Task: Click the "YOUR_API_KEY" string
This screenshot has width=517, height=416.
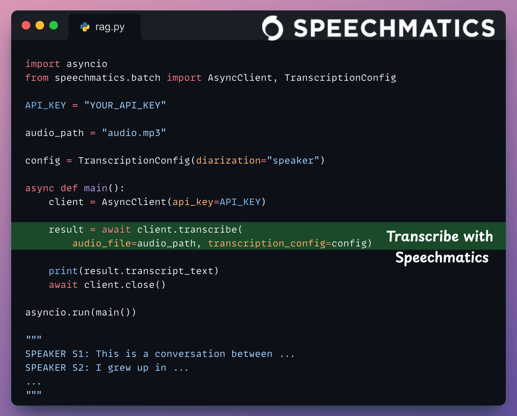Action: point(125,105)
